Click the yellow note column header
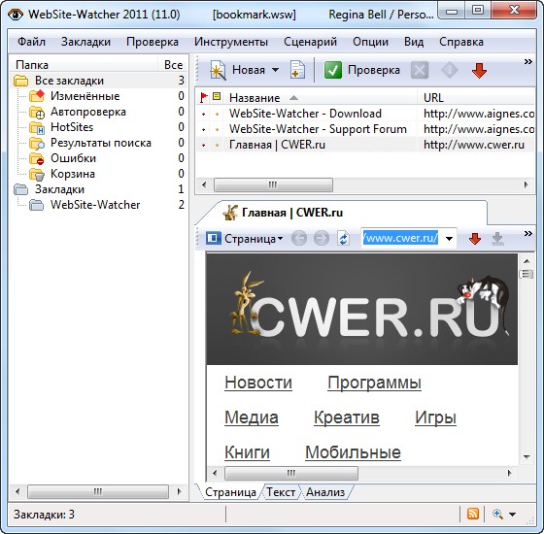Image resolution: width=544 pixels, height=534 pixels. [x=217, y=96]
